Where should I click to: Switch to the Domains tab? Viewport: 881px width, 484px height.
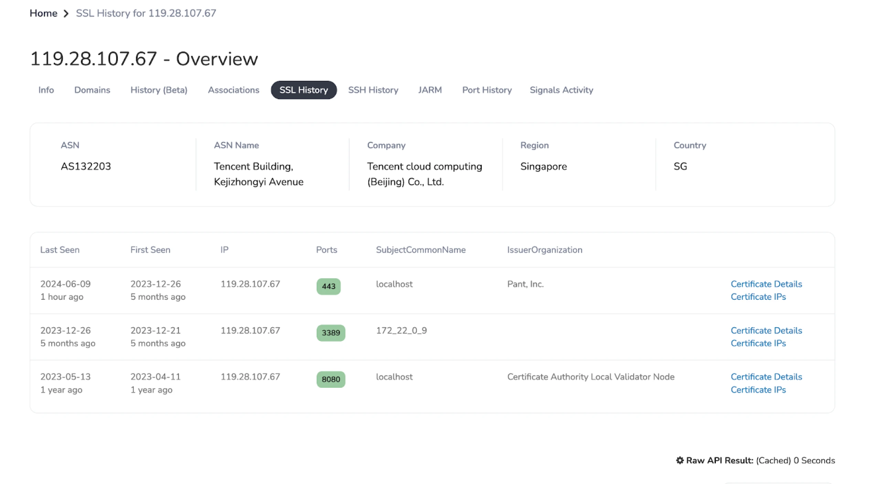click(x=92, y=90)
